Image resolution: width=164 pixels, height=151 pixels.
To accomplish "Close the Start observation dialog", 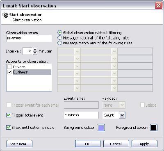I will pyautogui.click(x=158, y=5).
